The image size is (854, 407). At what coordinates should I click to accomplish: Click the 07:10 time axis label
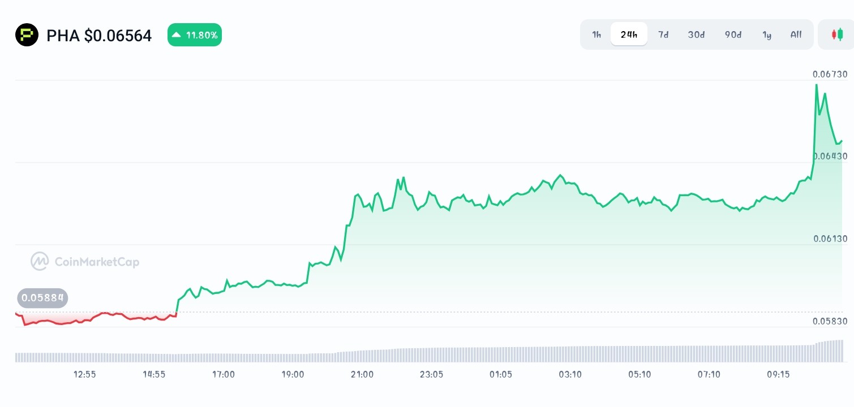(x=709, y=374)
